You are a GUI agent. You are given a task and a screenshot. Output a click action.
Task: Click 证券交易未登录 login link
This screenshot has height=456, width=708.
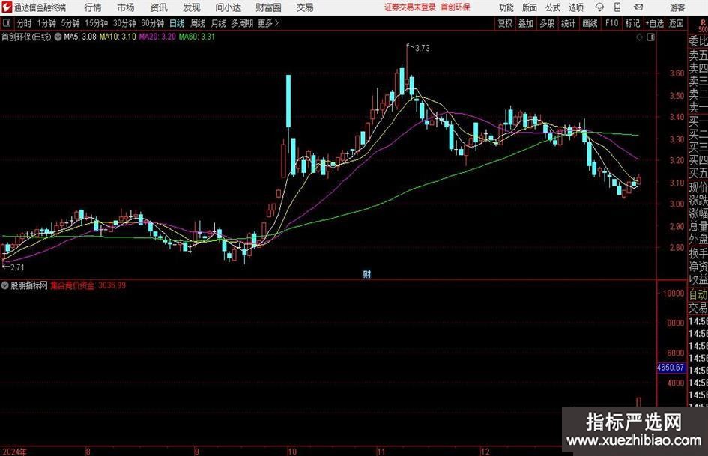409,7
